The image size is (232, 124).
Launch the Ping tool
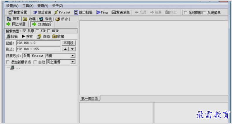102,12
